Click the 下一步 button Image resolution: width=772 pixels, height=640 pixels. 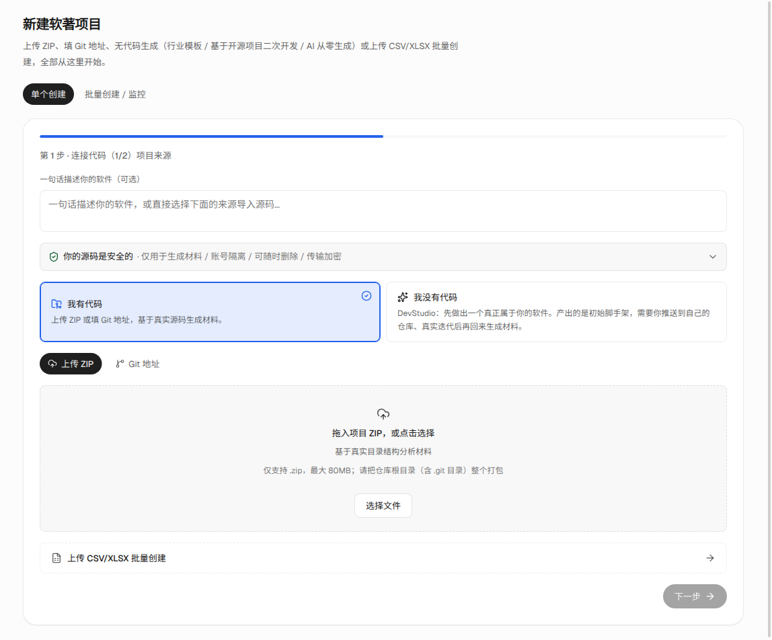tap(695, 596)
